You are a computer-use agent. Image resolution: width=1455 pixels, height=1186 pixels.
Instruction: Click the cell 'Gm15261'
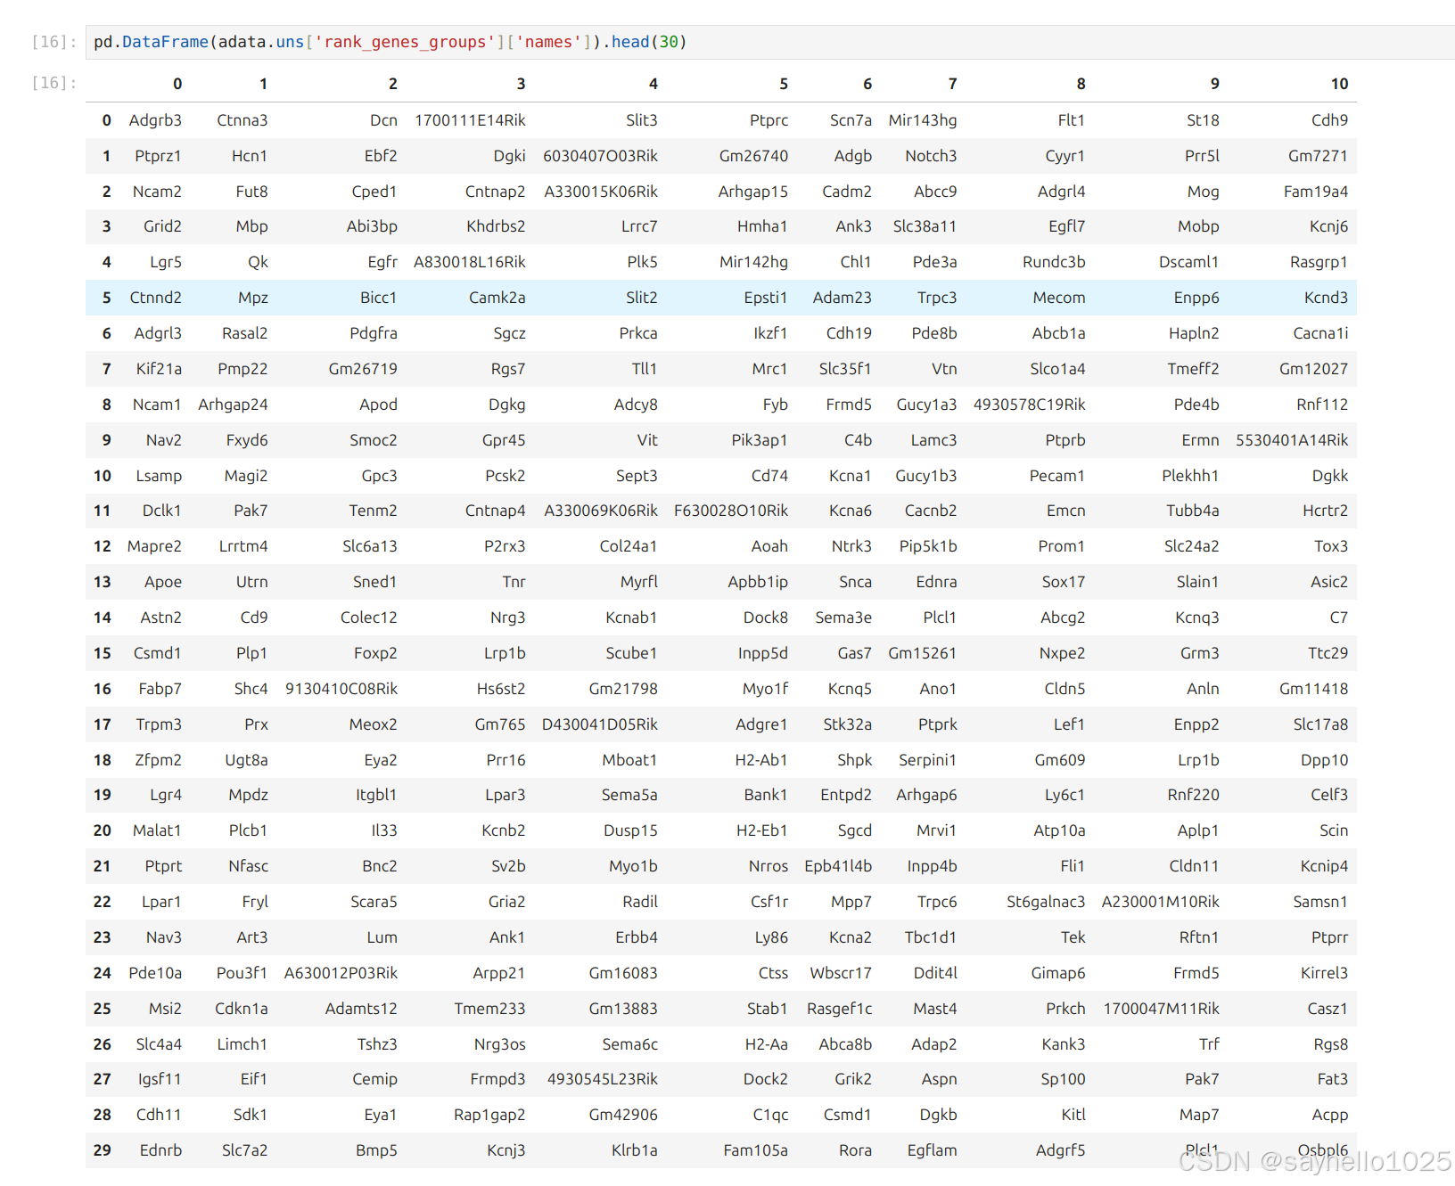click(x=922, y=653)
